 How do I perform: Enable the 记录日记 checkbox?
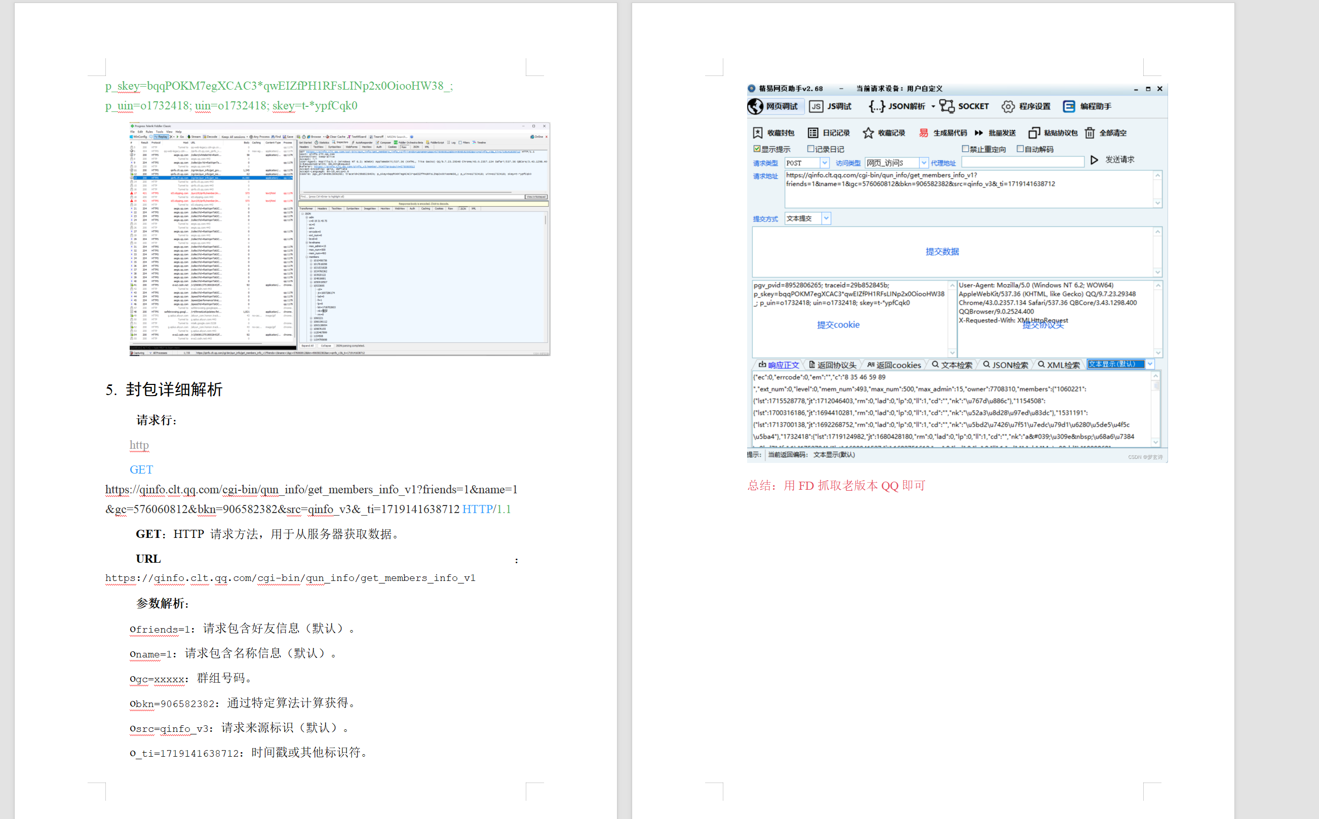click(x=811, y=149)
